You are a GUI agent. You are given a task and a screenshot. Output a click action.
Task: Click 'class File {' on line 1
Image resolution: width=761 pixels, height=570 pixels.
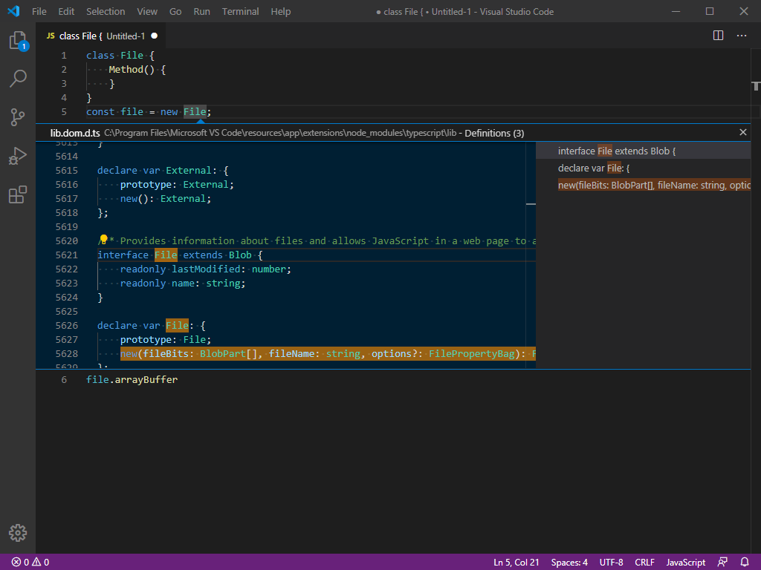click(120, 56)
